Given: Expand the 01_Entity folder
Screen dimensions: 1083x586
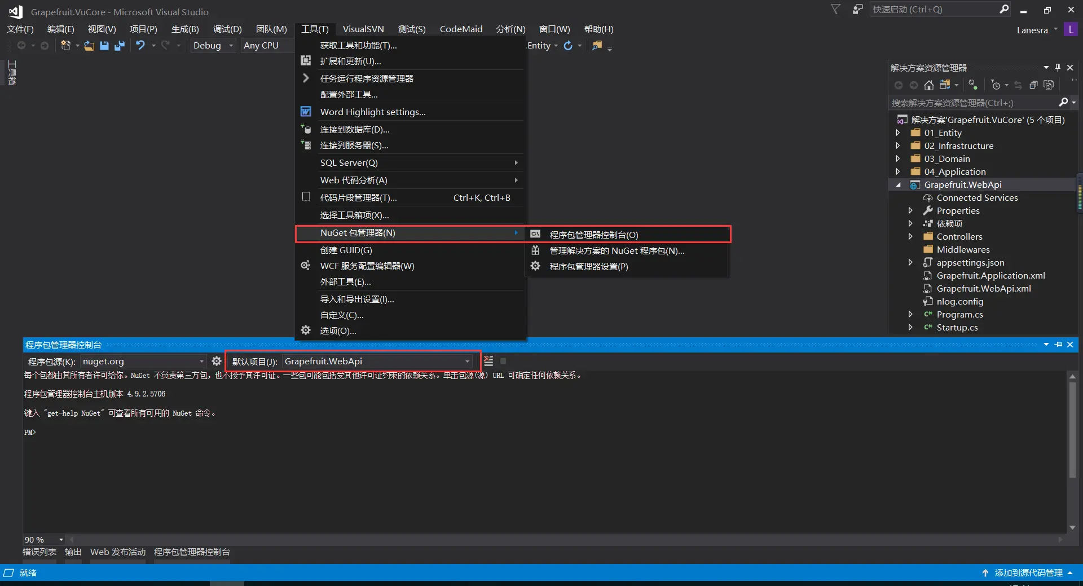Looking at the screenshot, I should [x=898, y=133].
